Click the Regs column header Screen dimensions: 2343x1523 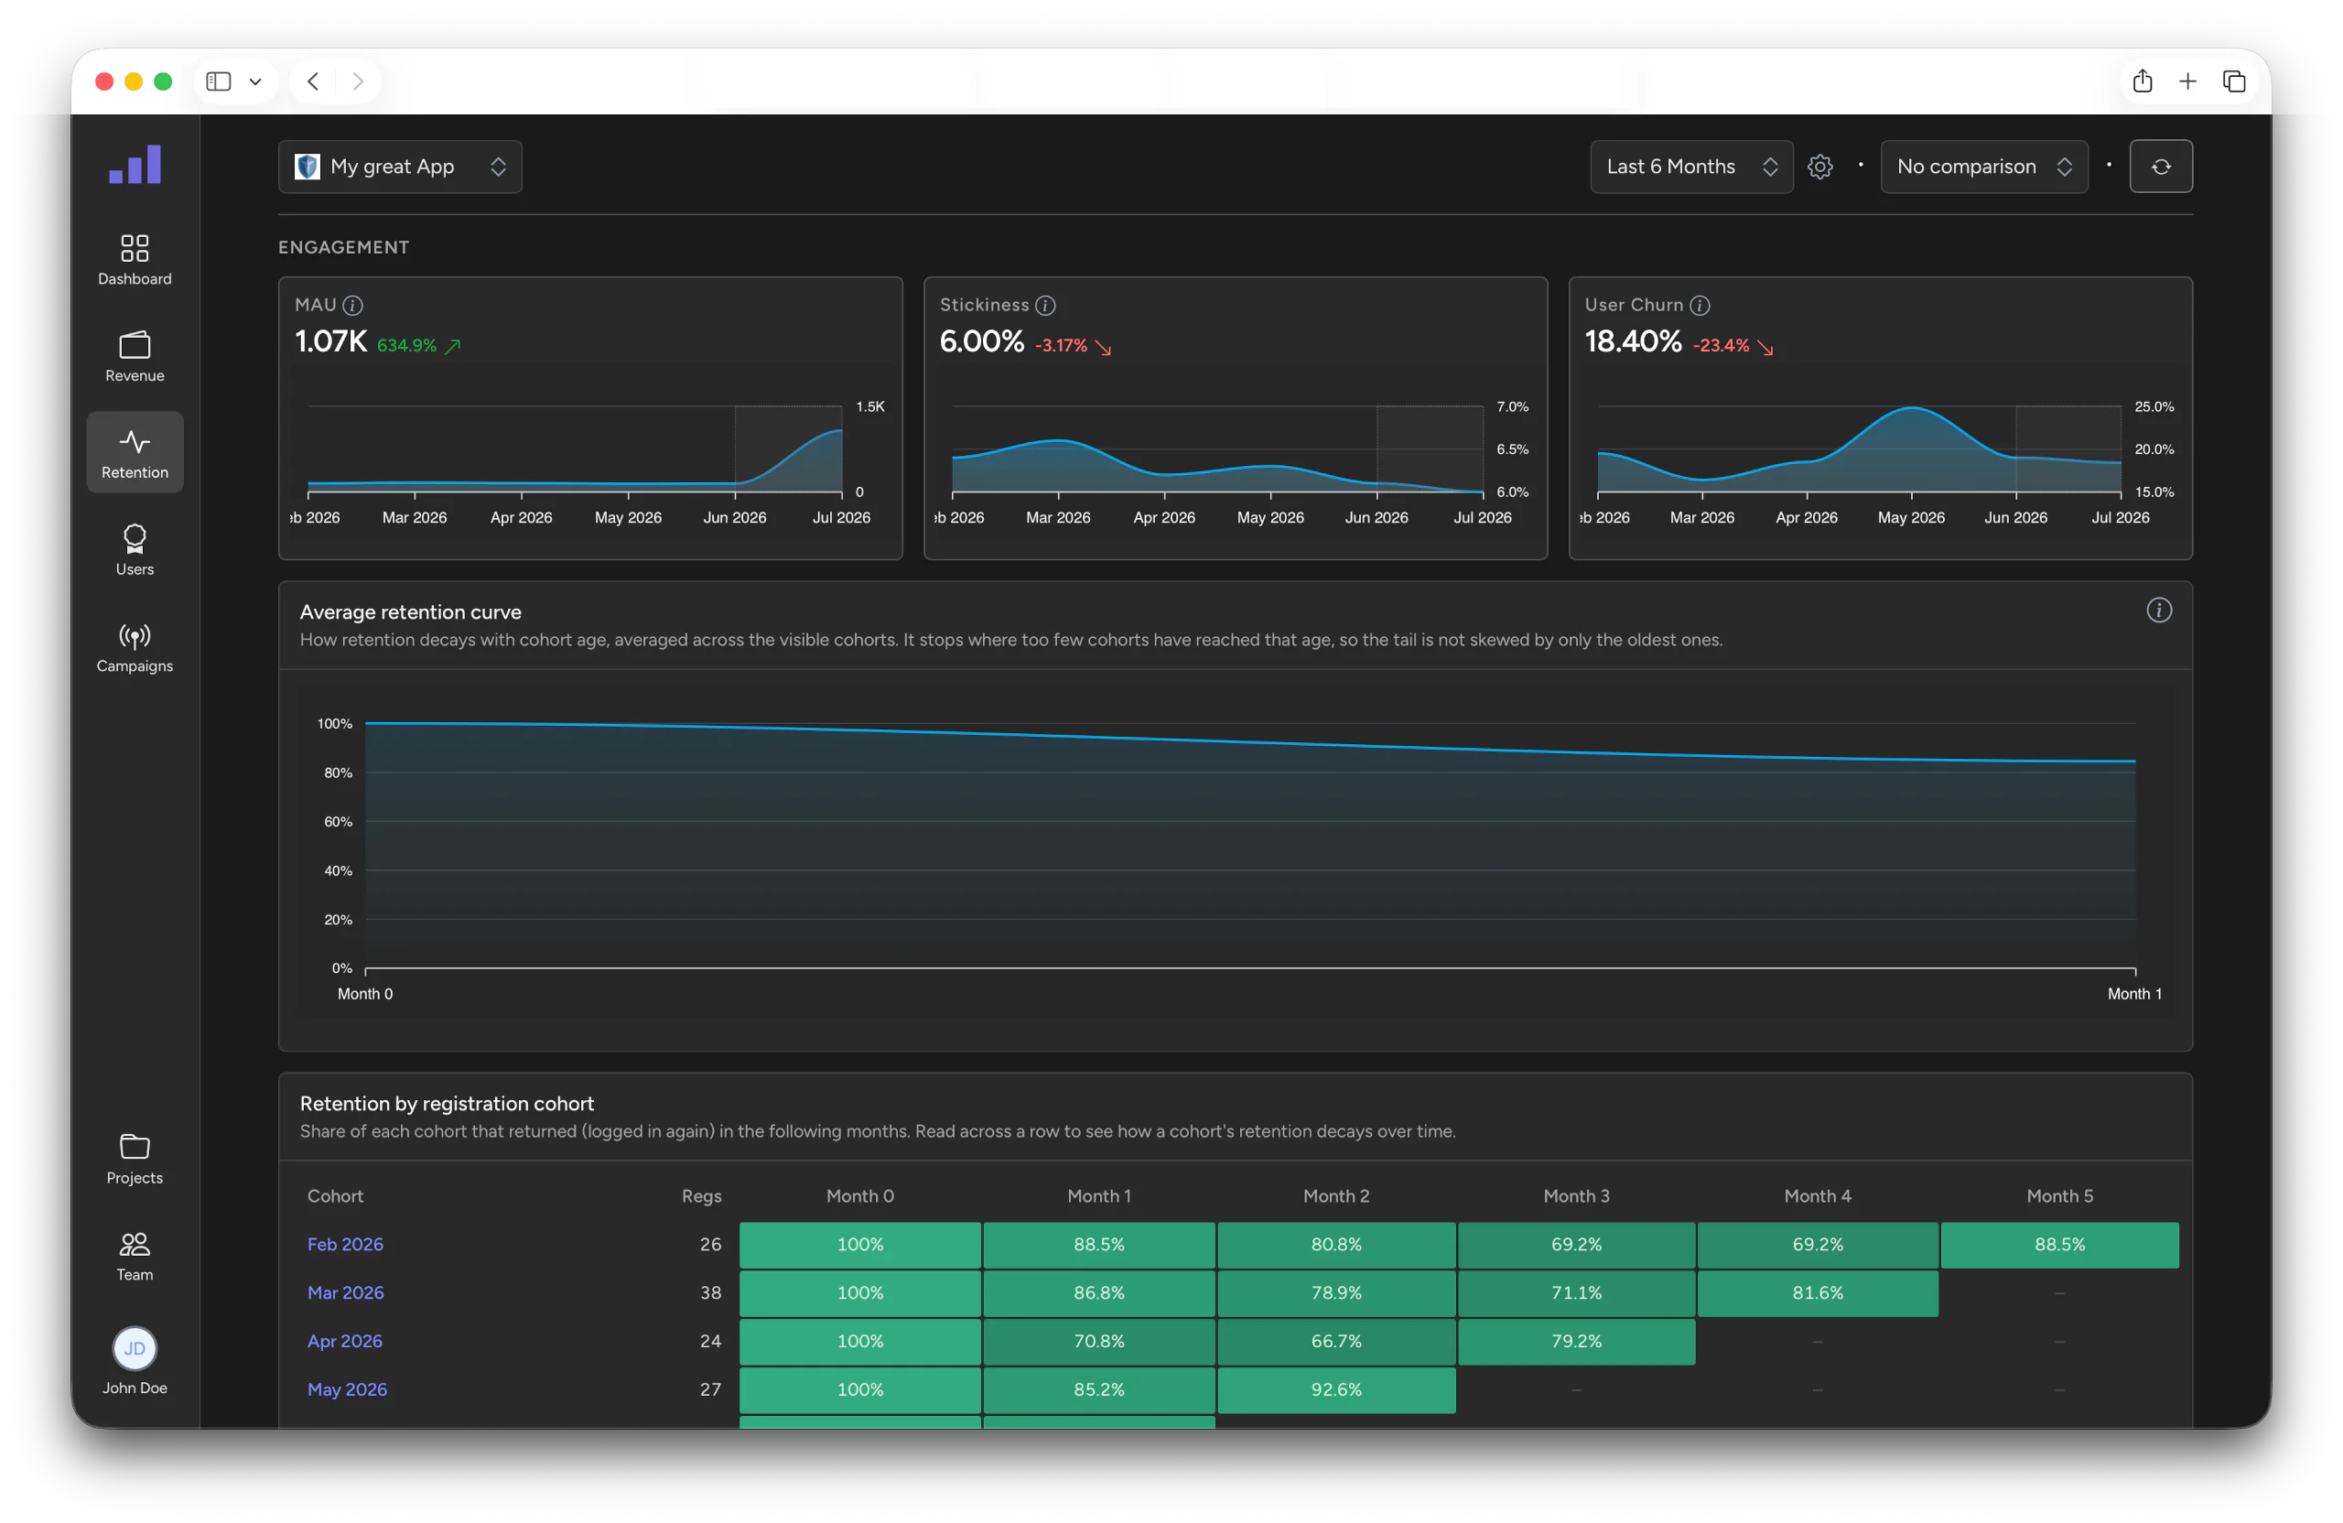click(x=701, y=1196)
